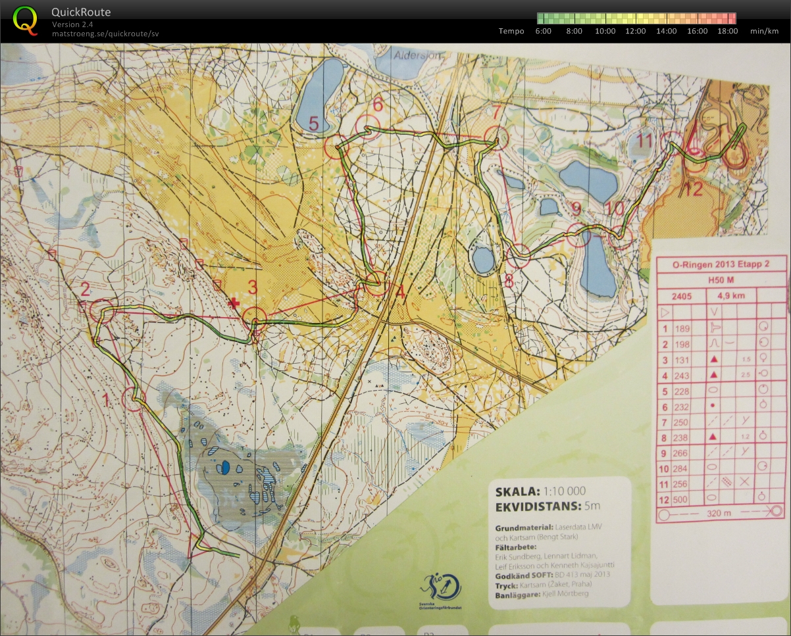Click the Aldersjön lake label

click(x=419, y=57)
